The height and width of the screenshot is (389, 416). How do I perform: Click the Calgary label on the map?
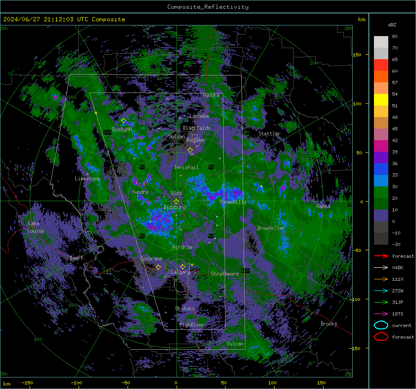click(180, 272)
